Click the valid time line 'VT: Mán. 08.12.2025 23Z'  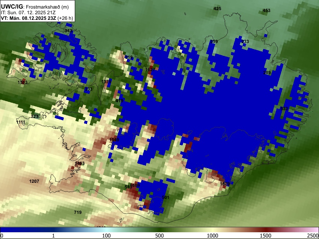[x=29, y=18]
